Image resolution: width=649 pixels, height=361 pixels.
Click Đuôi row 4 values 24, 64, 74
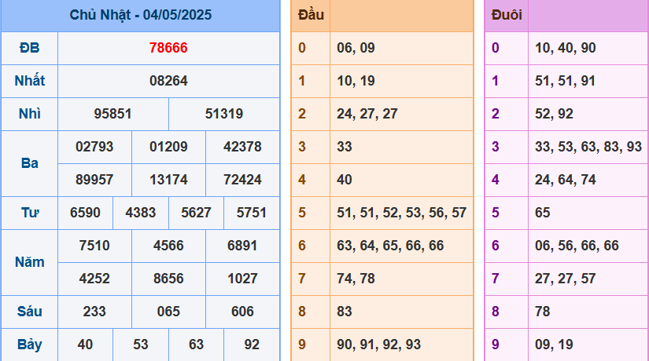tap(566, 180)
